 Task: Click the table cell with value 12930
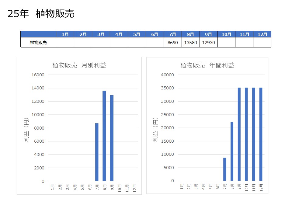click(208, 43)
